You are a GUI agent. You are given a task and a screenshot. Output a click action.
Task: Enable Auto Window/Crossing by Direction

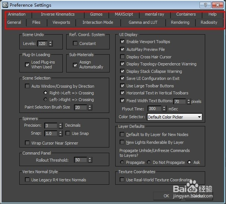pyautogui.click(x=27, y=86)
